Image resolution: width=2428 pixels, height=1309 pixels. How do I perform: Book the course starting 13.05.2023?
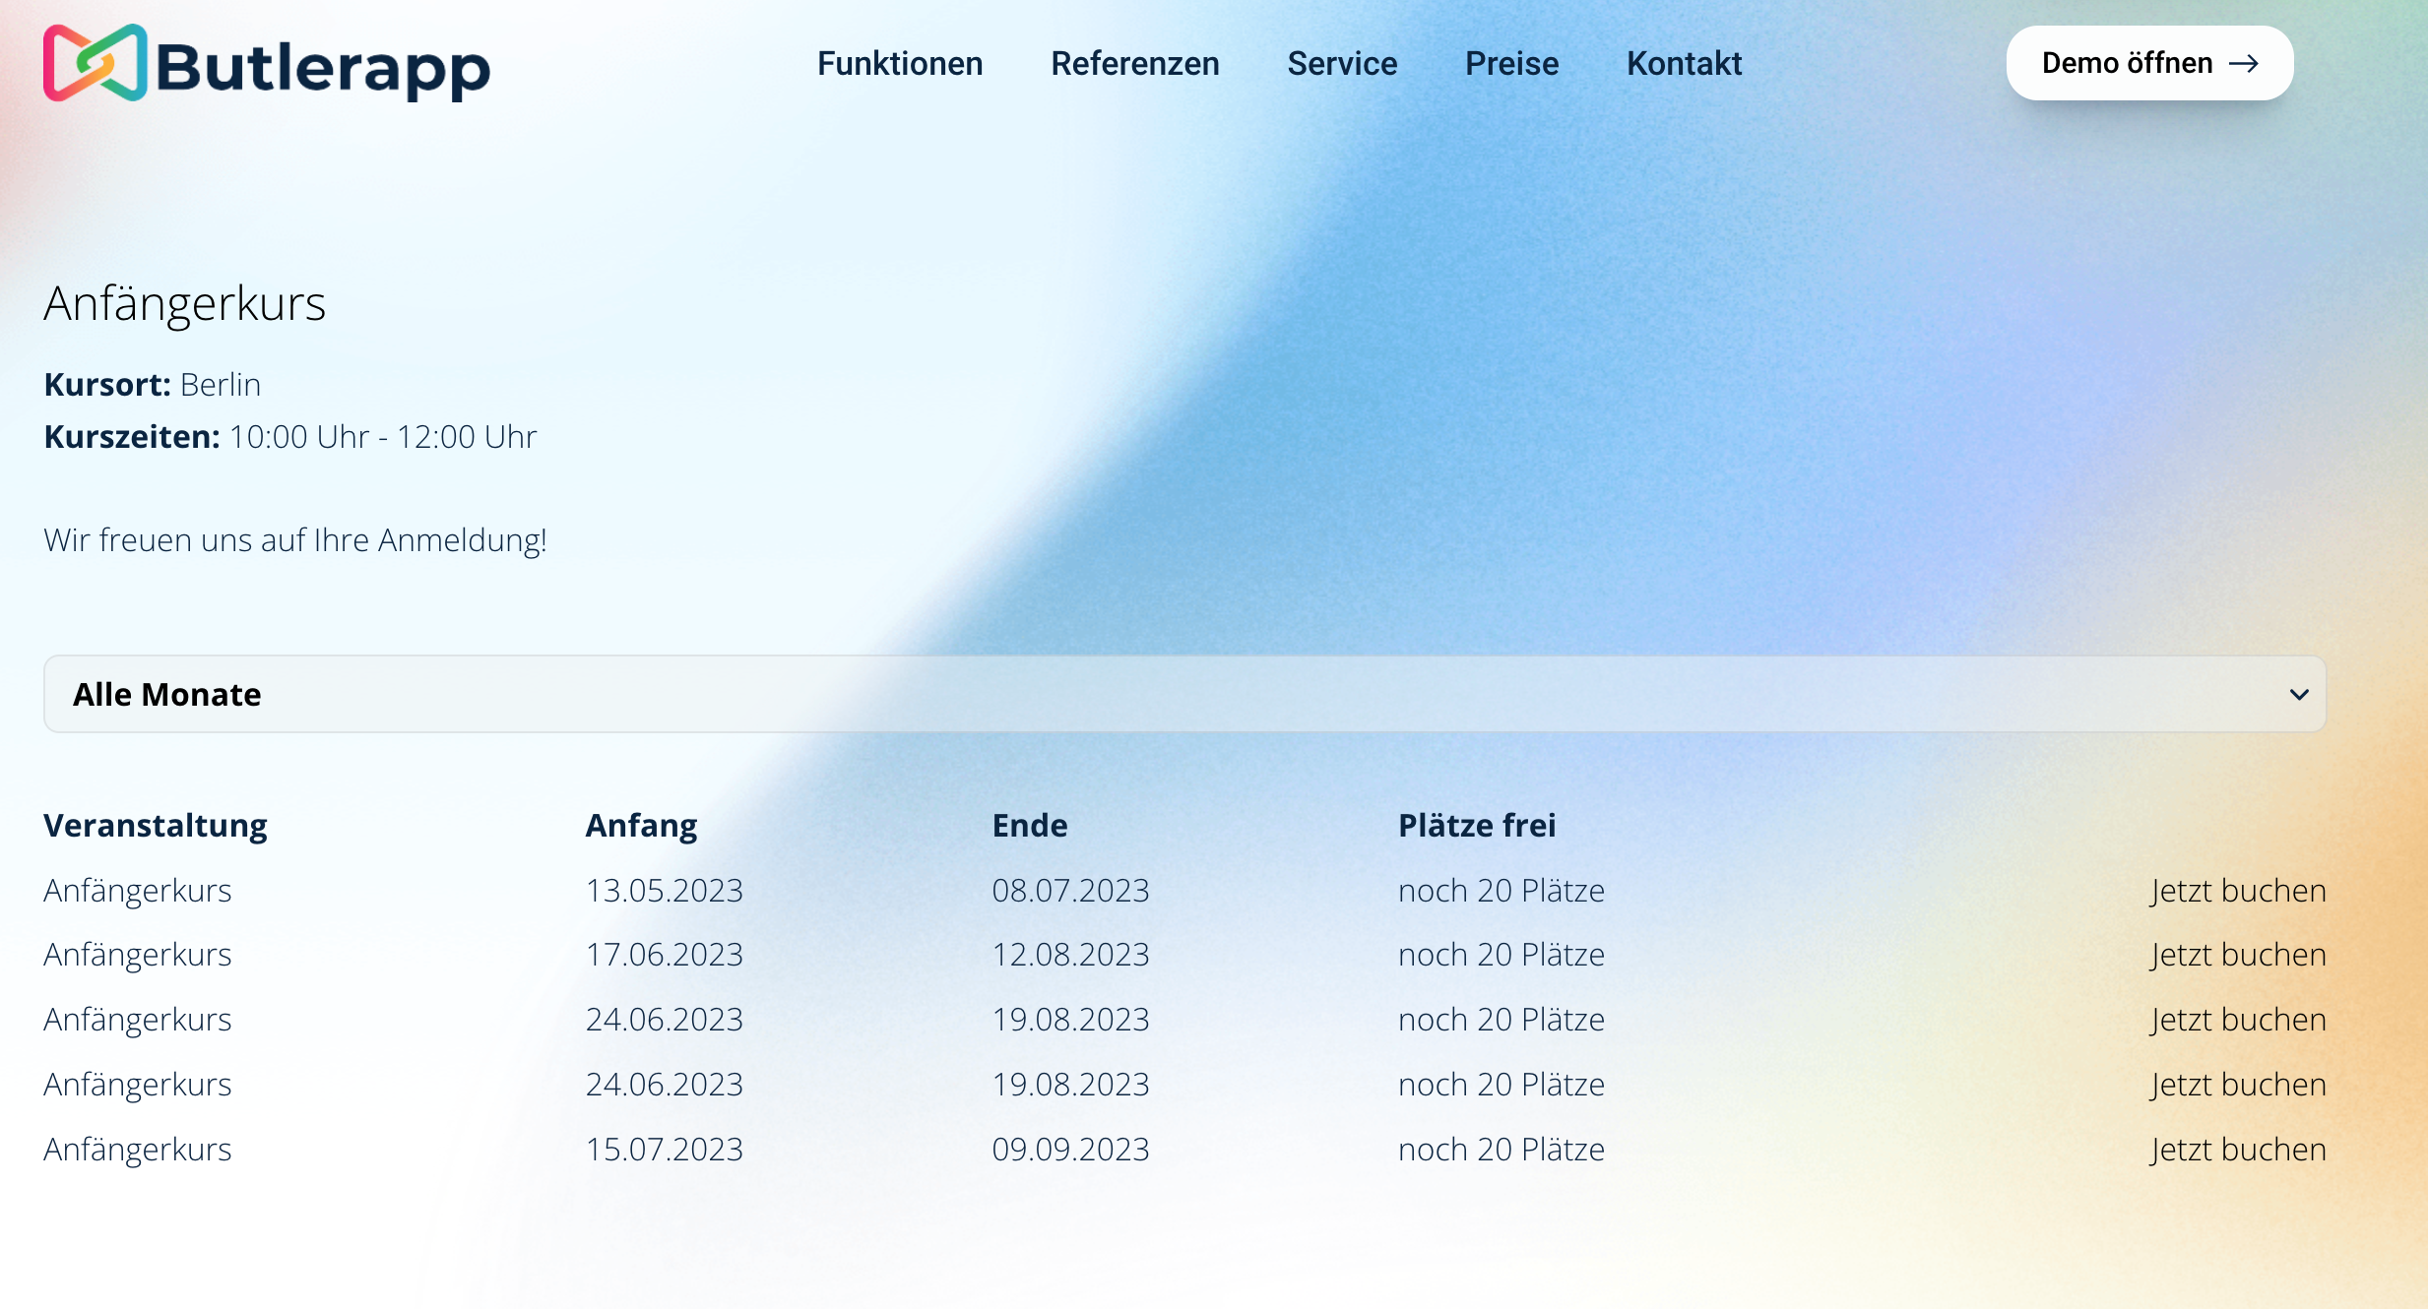point(2238,890)
